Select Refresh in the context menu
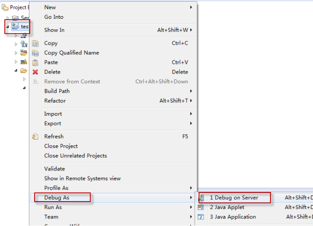The image size is (313, 226). click(x=113, y=137)
